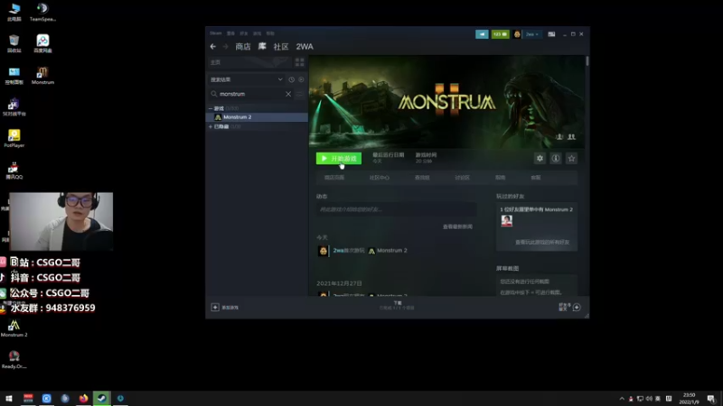Open the Discussions game tab

tap(462, 178)
